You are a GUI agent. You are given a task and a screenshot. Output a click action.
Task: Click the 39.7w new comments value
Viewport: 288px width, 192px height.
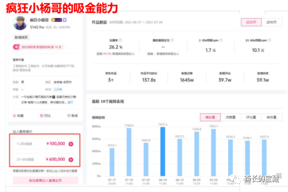click(225, 80)
